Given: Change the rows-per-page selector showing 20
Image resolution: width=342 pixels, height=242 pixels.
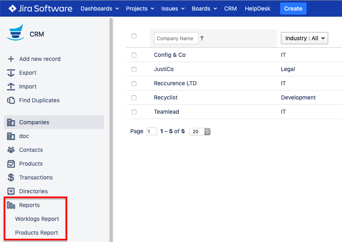Looking at the screenshot, I should (200, 132).
